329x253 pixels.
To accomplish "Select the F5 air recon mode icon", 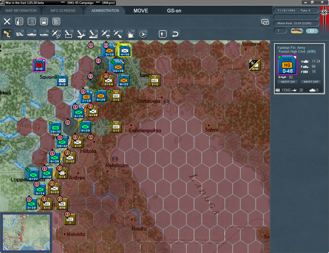I will click(x=56, y=34).
